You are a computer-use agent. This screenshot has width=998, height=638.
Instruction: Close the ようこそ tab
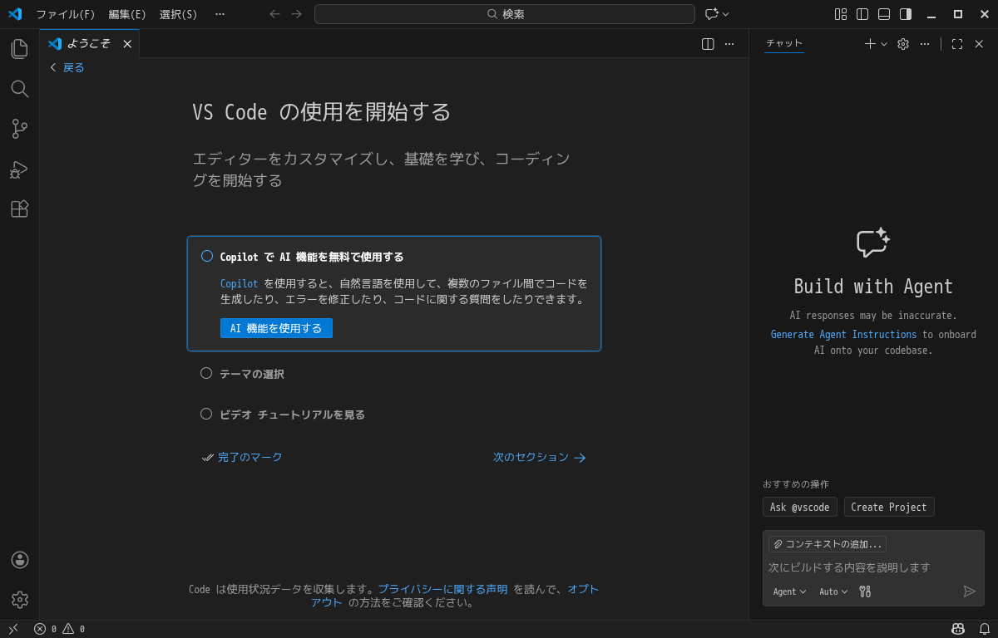(127, 44)
